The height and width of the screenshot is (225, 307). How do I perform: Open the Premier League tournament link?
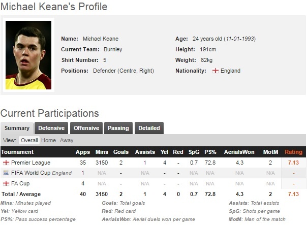[30, 163]
